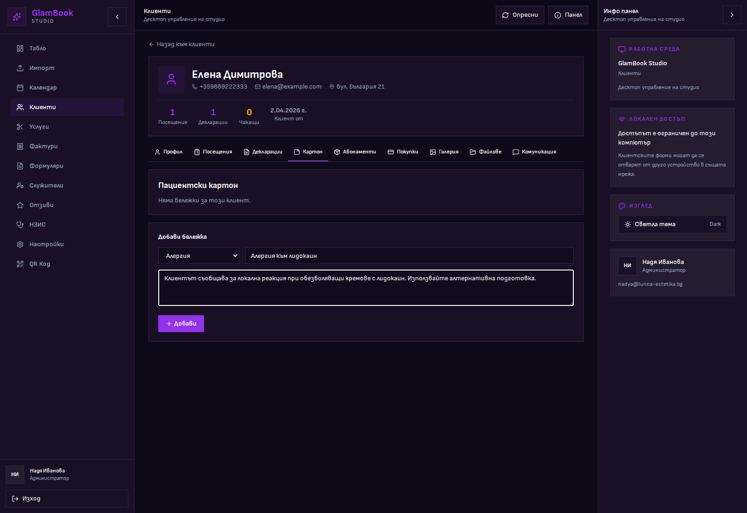Image resolution: width=747 pixels, height=513 pixels.
Task: Open the QR Код page
Action: pos(40,264)
